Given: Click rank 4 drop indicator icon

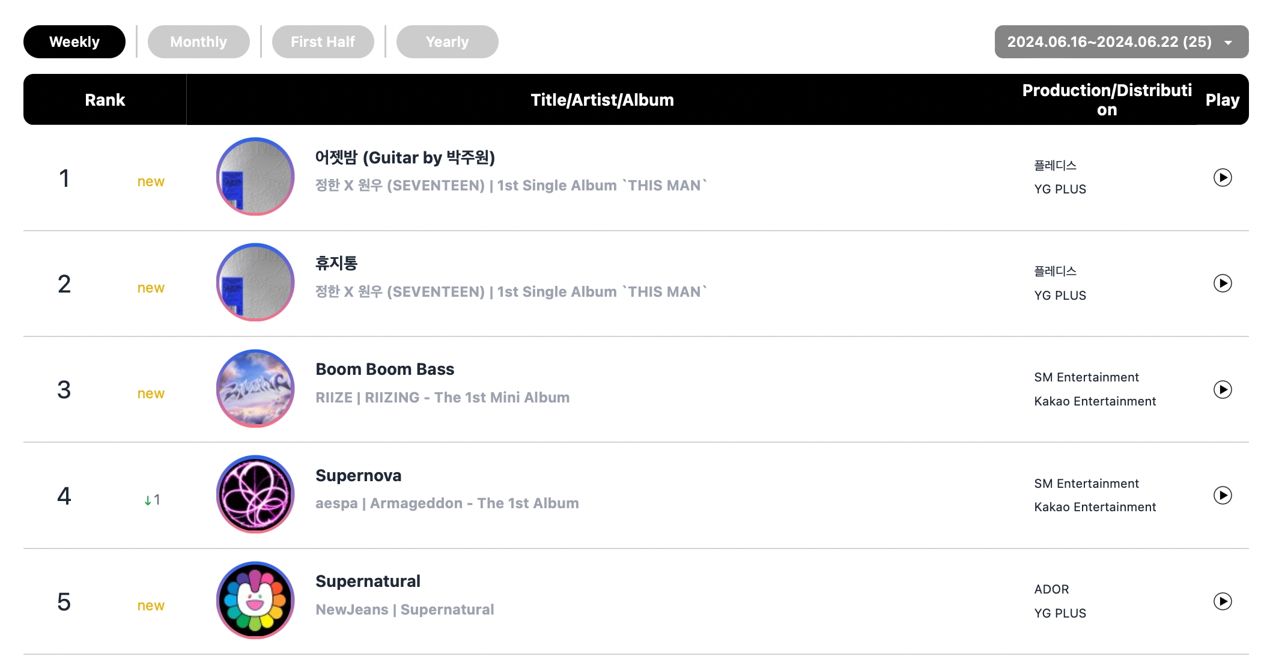Looking at the screenshot, I should tap(144, 499).
